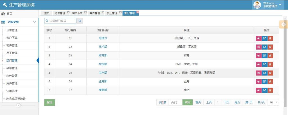This screenshot has height=115, width=288.
Task: Delete the 财务部 department row
Action: [x=270, y=56]
